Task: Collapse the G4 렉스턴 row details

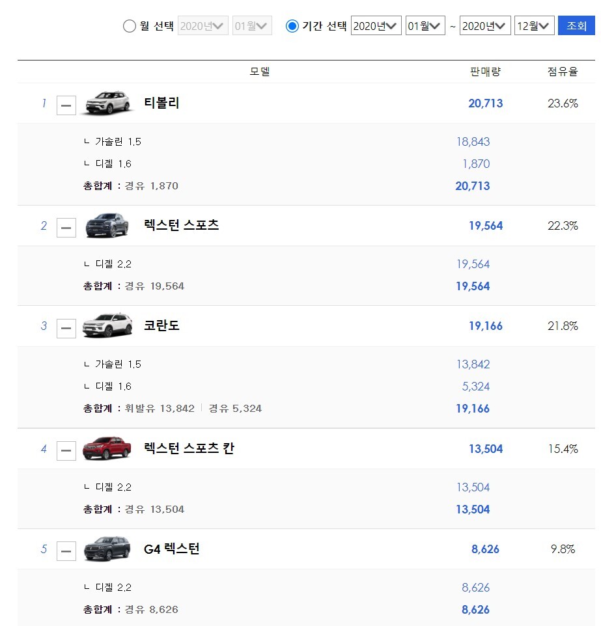Action: tap(66, 551)
